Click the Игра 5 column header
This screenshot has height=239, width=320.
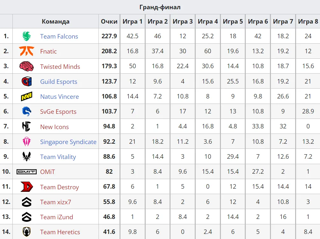coord(233,21)
